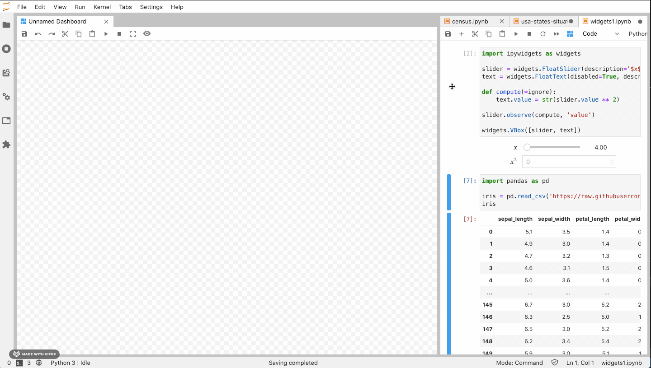The height and width of the screenshot is (368, 651).
Task: Switch to the usa-states-situat tab
Action: 544,21
